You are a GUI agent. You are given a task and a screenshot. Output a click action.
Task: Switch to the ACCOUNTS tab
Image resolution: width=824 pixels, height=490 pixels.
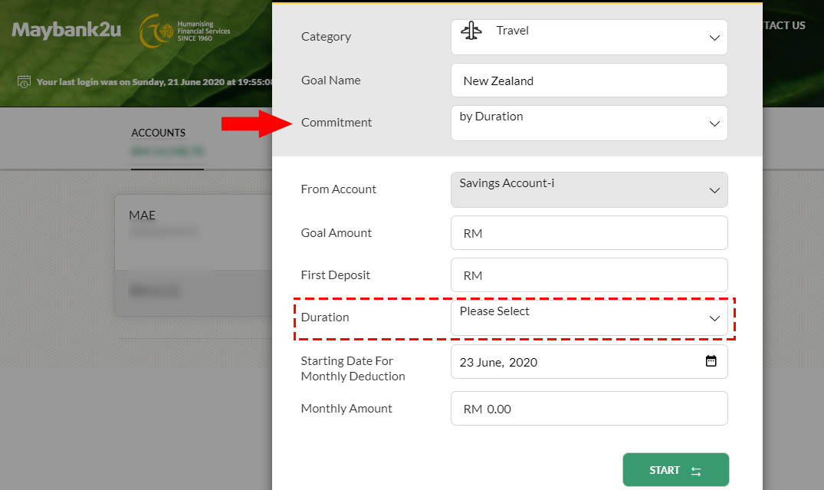(158, 133)
